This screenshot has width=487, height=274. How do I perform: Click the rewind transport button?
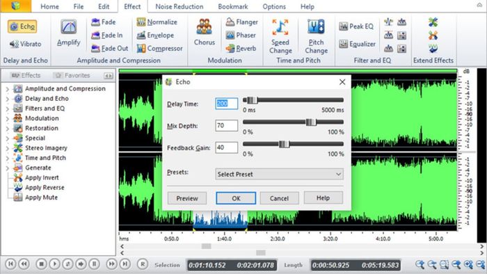pos(24,264)
